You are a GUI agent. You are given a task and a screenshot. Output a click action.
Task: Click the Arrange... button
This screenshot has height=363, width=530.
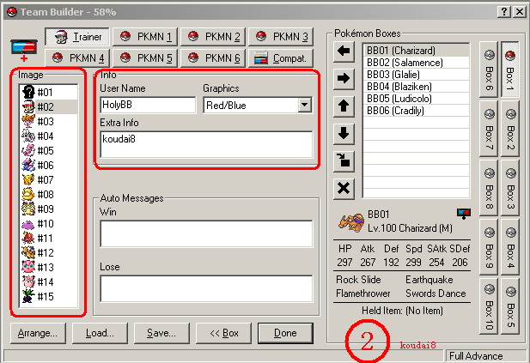[38, 333]
